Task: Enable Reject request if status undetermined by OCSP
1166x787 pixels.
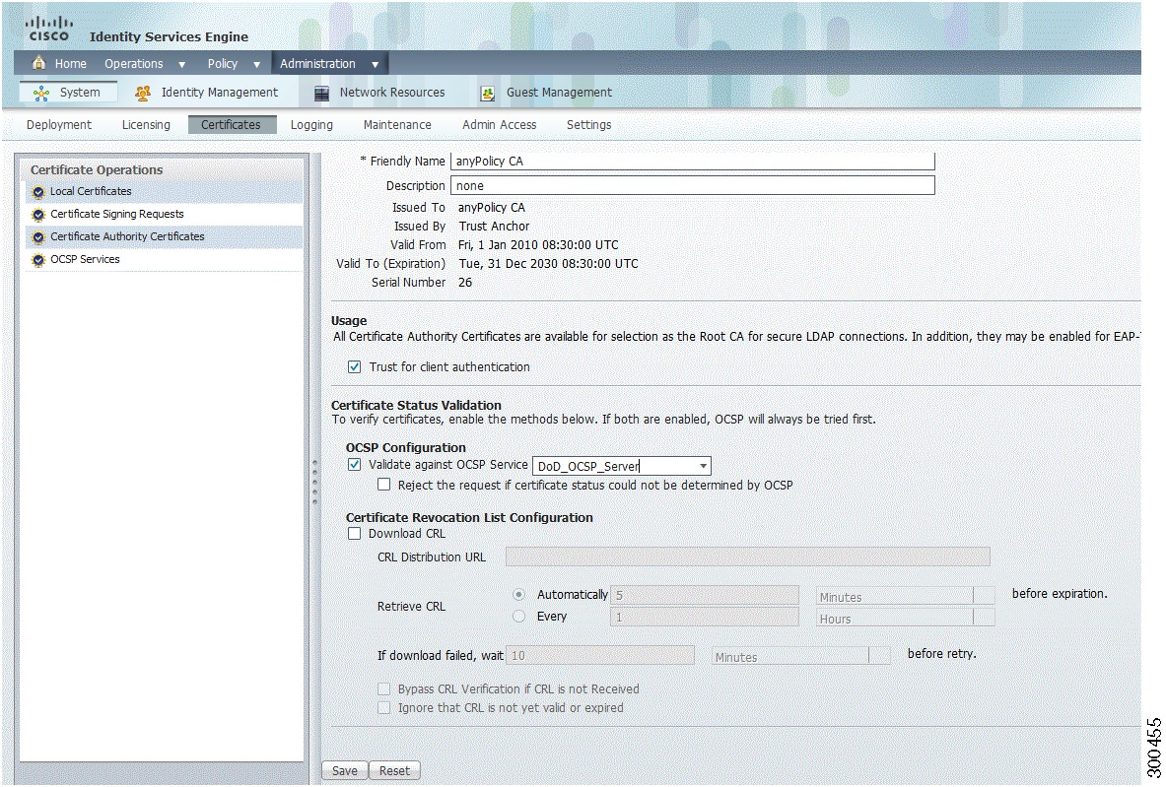Action: pos(383,485)
